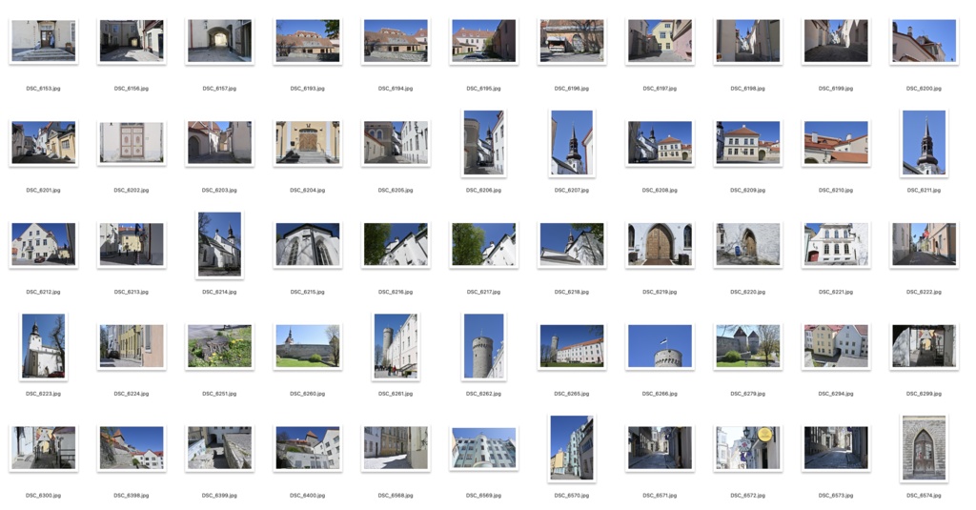Click the DSC_6157.jpg archway thumbnail

220,41
